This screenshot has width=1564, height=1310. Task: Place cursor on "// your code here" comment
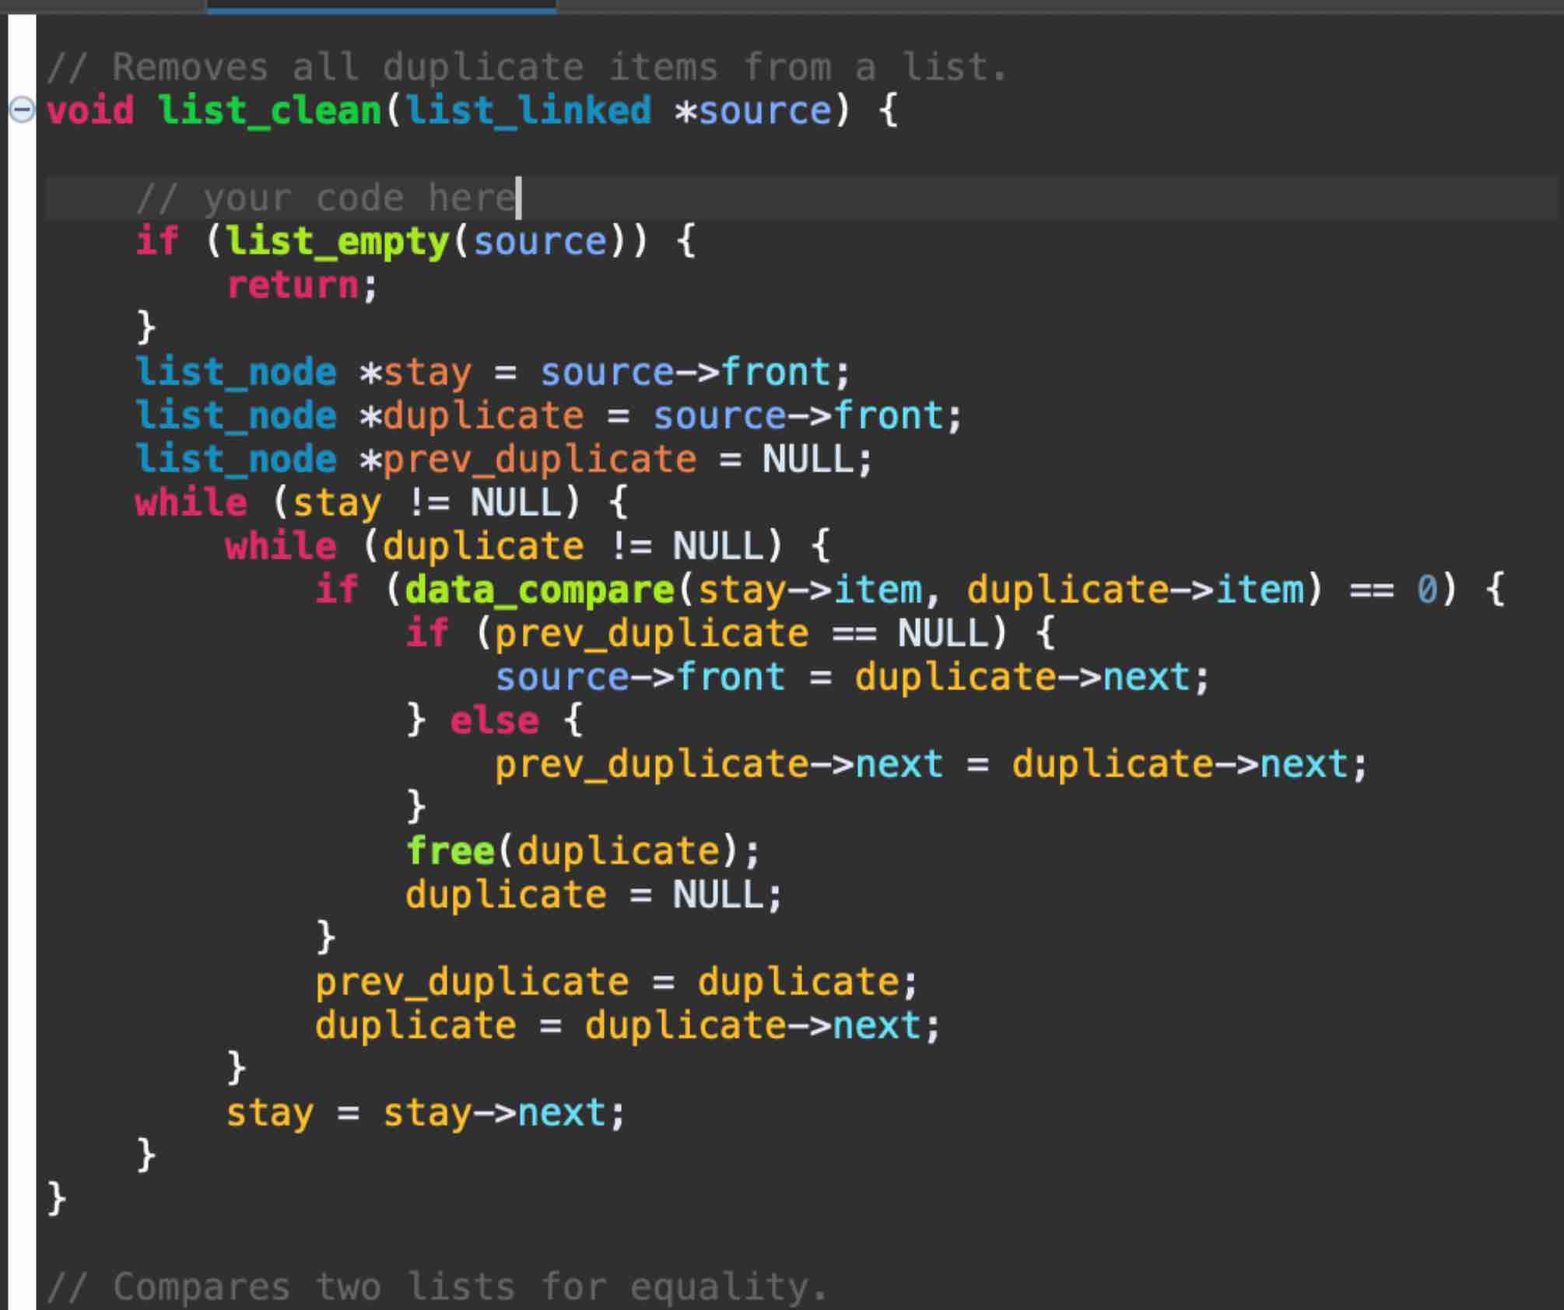[325, 198]
